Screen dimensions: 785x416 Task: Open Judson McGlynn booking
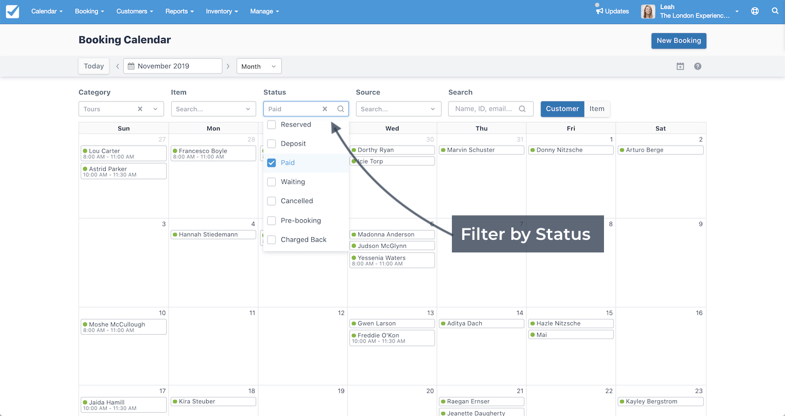click(392, 246)
